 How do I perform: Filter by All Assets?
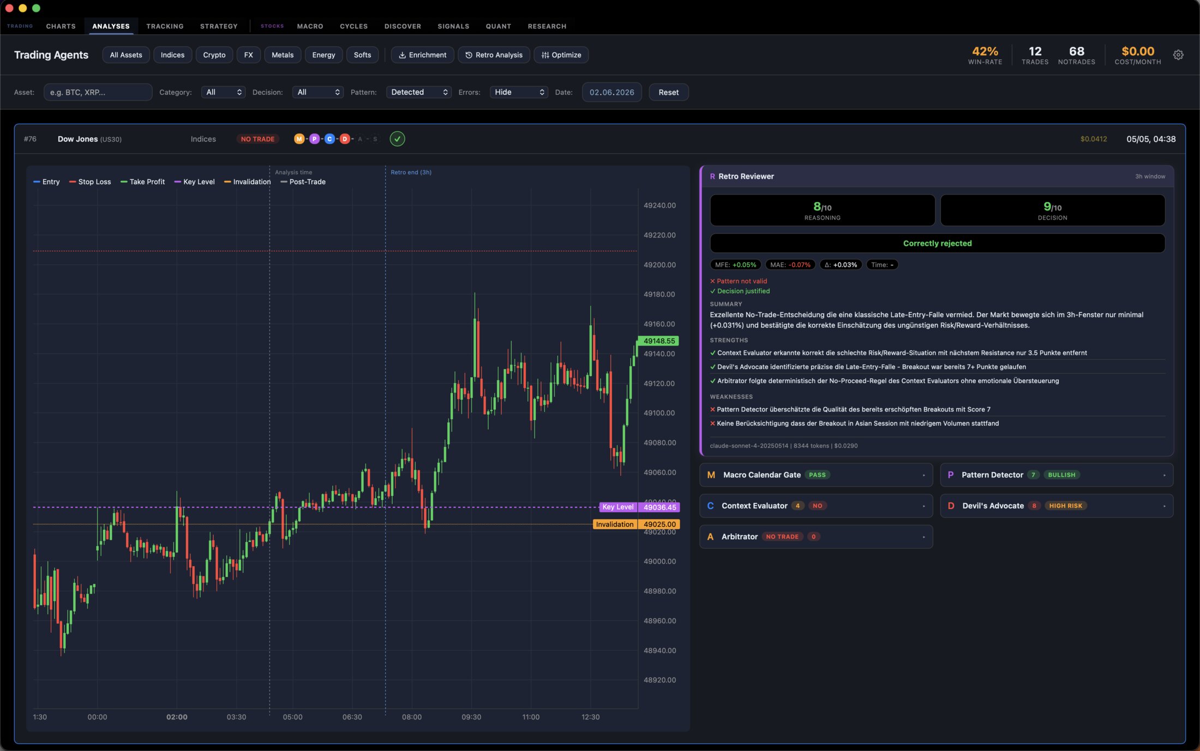(126, 55)
